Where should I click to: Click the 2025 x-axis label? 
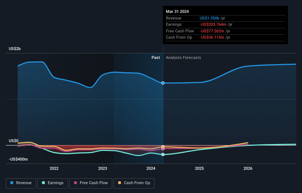(199, 168)
